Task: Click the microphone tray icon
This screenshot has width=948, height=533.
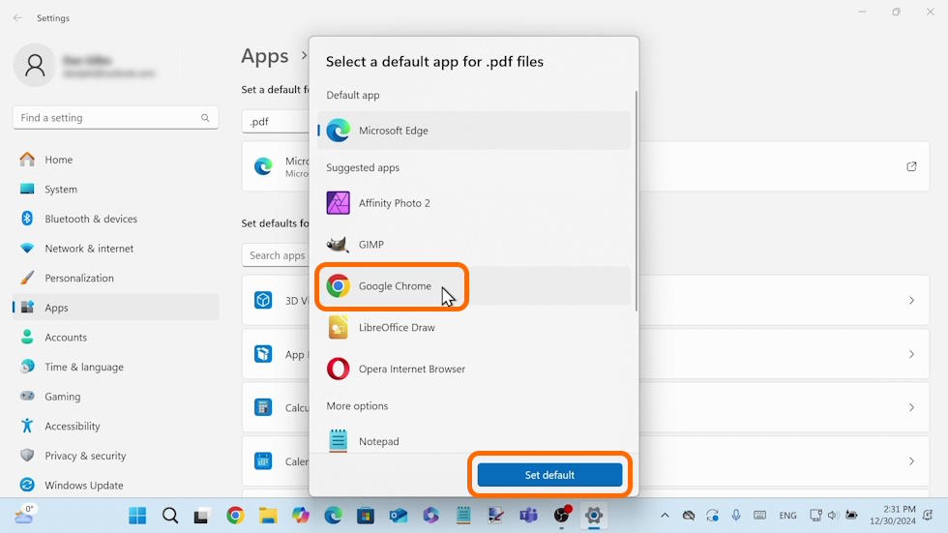Action: [x=736, y=516]
